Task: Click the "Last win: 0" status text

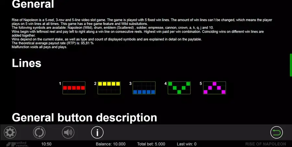Action: [x=187, y=144]
